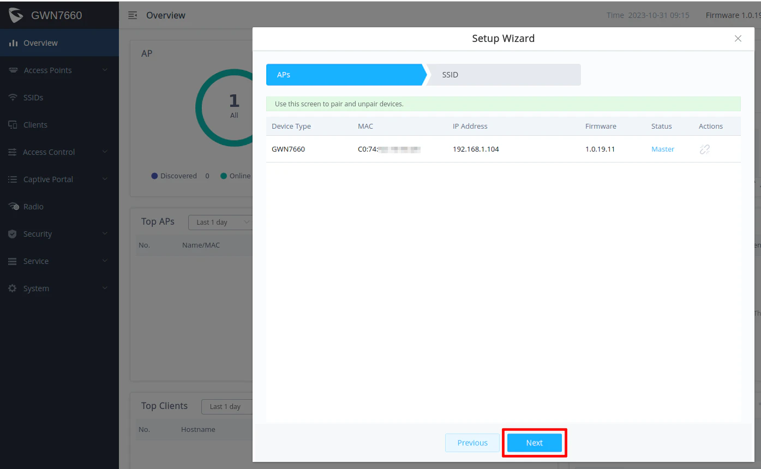Click the Security shield icon
Screen dimensions: 761x469
click(13, 234)
